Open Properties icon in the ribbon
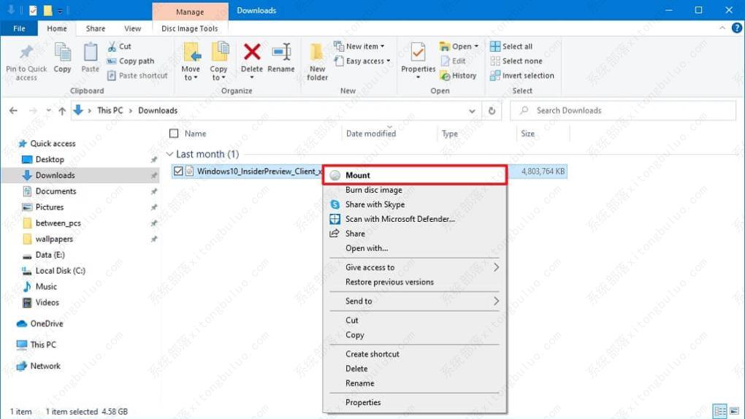 tap(418, 55)
